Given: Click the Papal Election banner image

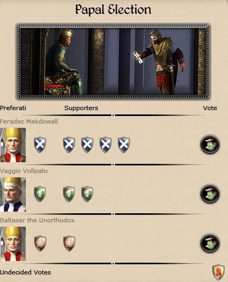Looking at the screenshot, I should pyautogui.click(x=113, y=61).
